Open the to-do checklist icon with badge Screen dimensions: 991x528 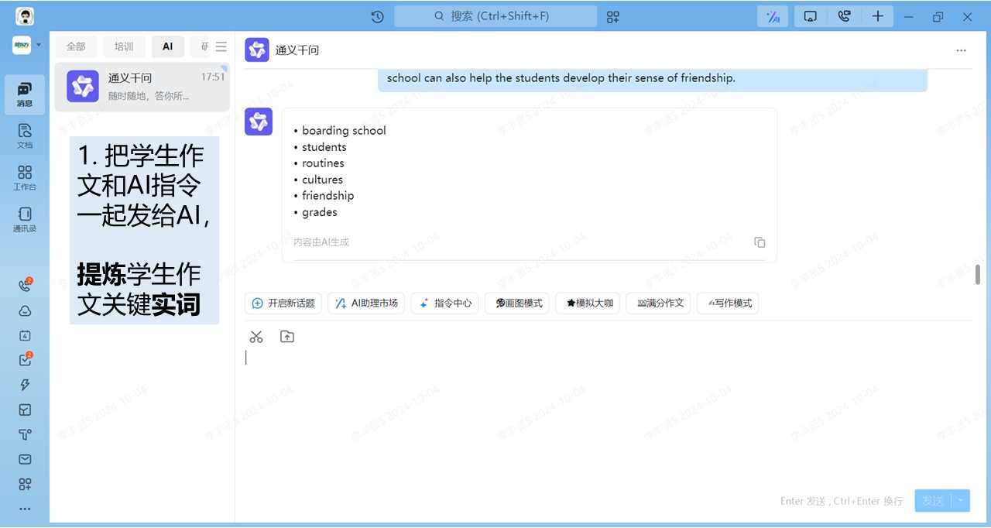pyautogui.click(x=25, y=360)
